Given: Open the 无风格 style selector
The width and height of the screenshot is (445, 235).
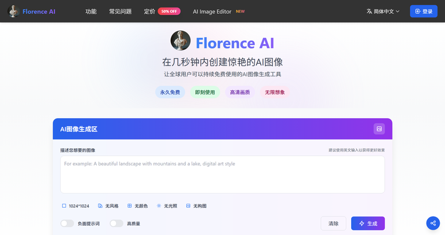Looking at the screenshot, I should pyautogui.click(x=108, y=205).
